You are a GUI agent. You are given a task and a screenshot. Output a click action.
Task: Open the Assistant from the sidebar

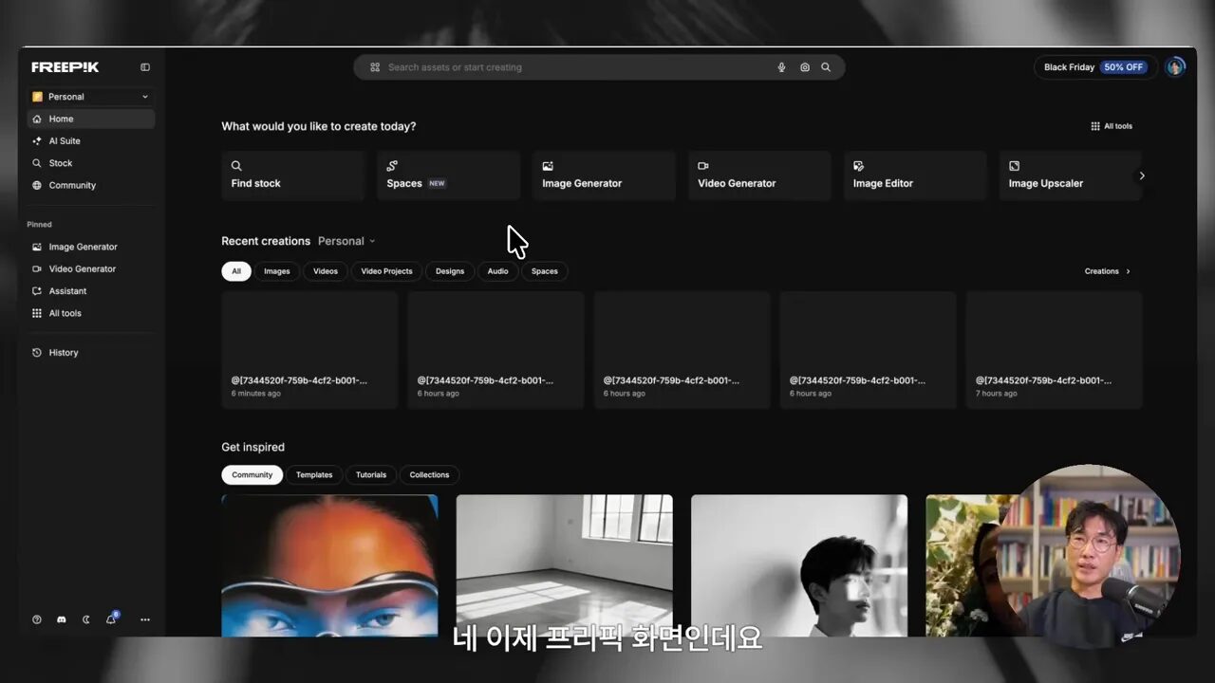66,290
